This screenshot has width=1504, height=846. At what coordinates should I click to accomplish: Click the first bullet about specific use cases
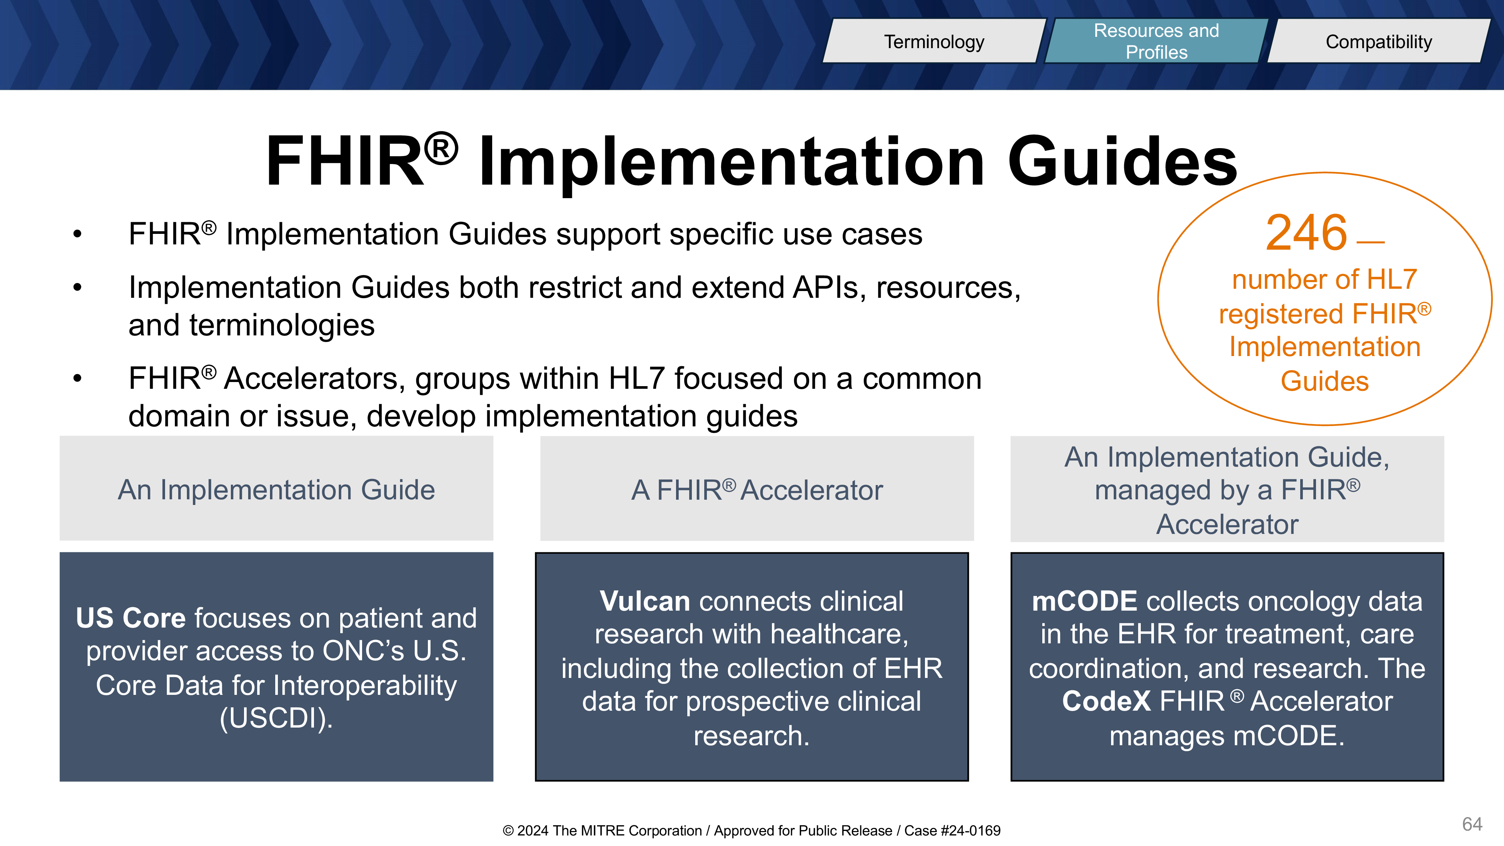pos(525,234)
